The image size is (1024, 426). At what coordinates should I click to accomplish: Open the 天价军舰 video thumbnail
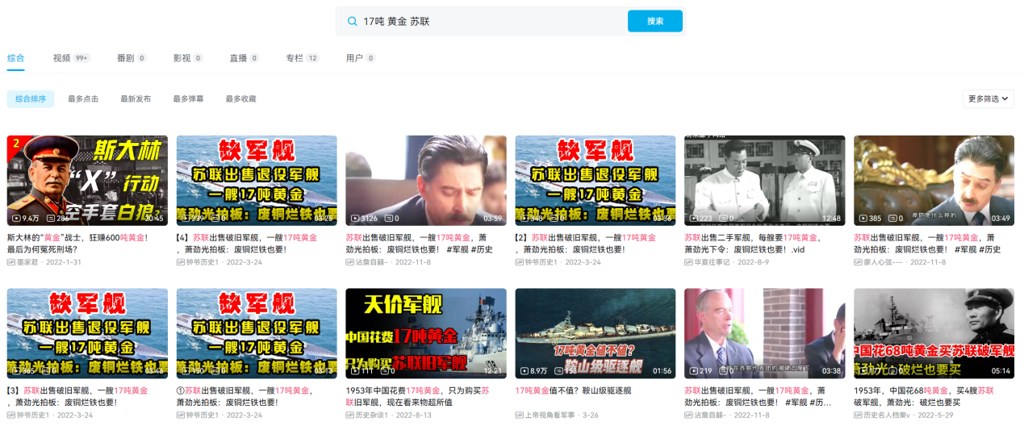[x=426, y=334]
